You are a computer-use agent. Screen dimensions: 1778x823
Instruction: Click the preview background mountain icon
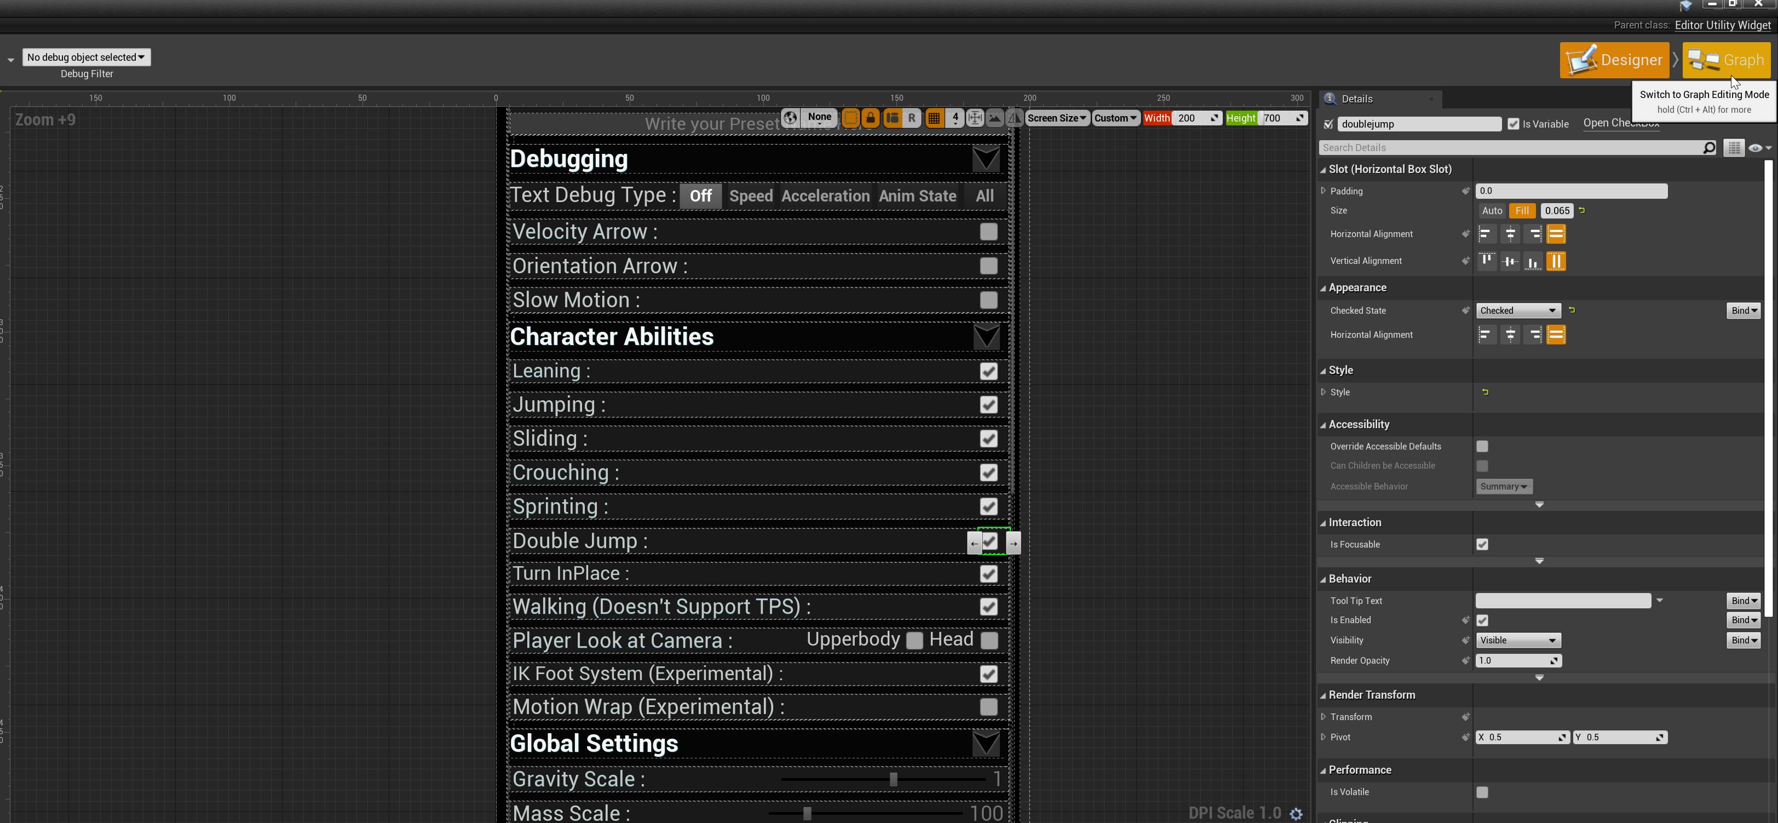994,118
